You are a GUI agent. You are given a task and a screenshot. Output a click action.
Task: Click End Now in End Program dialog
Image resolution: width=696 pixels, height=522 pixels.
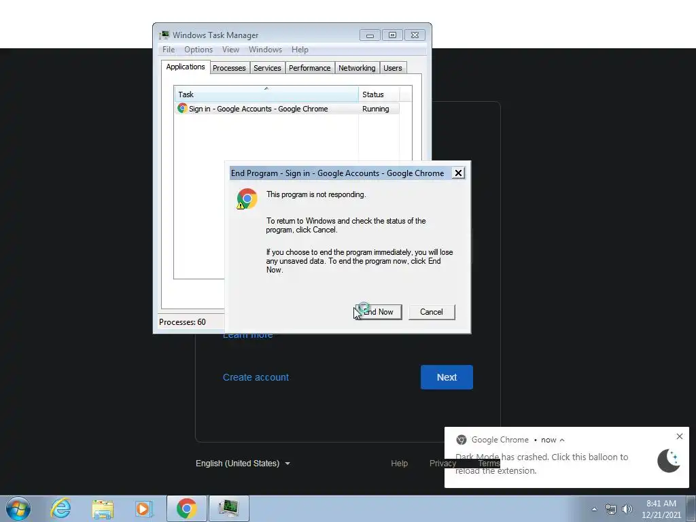(x=379, y=312)
